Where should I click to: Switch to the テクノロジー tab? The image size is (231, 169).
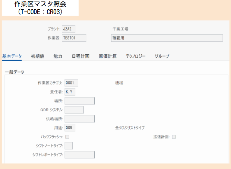[136, 56]
